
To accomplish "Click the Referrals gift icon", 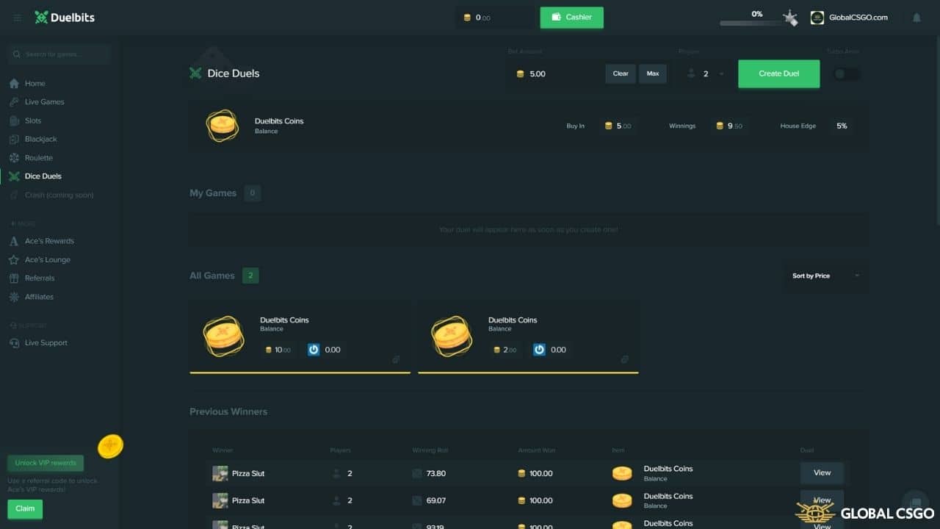I will pyautogui.click(x=14, y=278).
